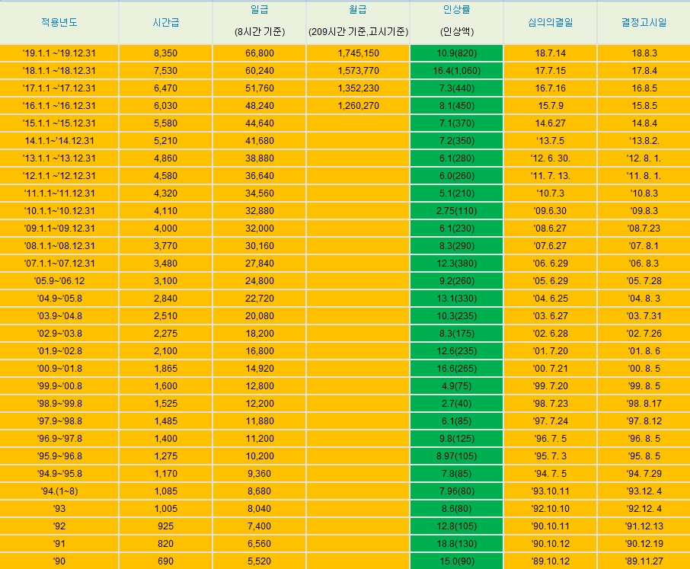Screen dimensions: 690x569
Task: Select the '19.1.1 ~'19.12.31 period cell
Action: pos(59,53)
